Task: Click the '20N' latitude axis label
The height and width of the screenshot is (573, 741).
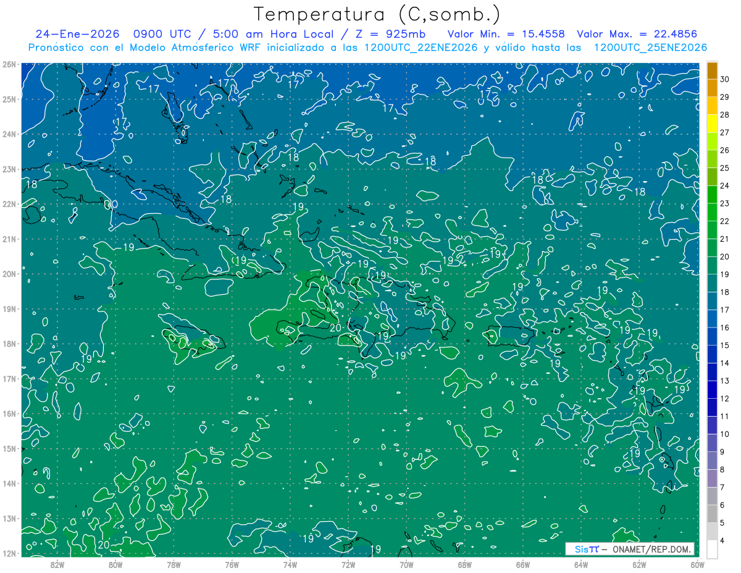Action: coord(9,274)
